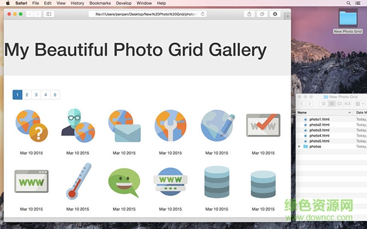Open Notification Center from menu bar
Viewport: 367px width, 229px height.
pos(357,3)
